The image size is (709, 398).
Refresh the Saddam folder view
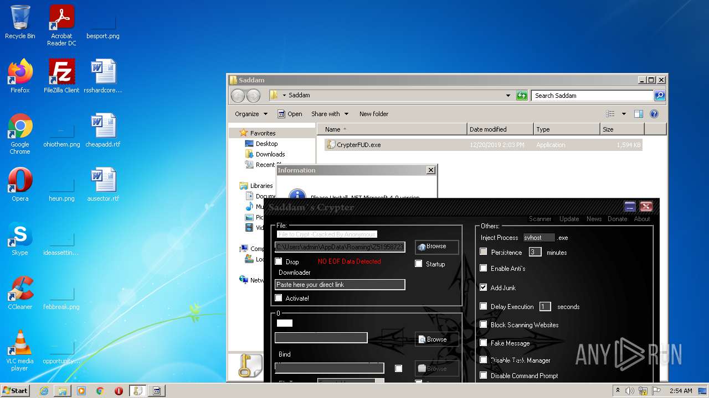[x=522, y=96]
